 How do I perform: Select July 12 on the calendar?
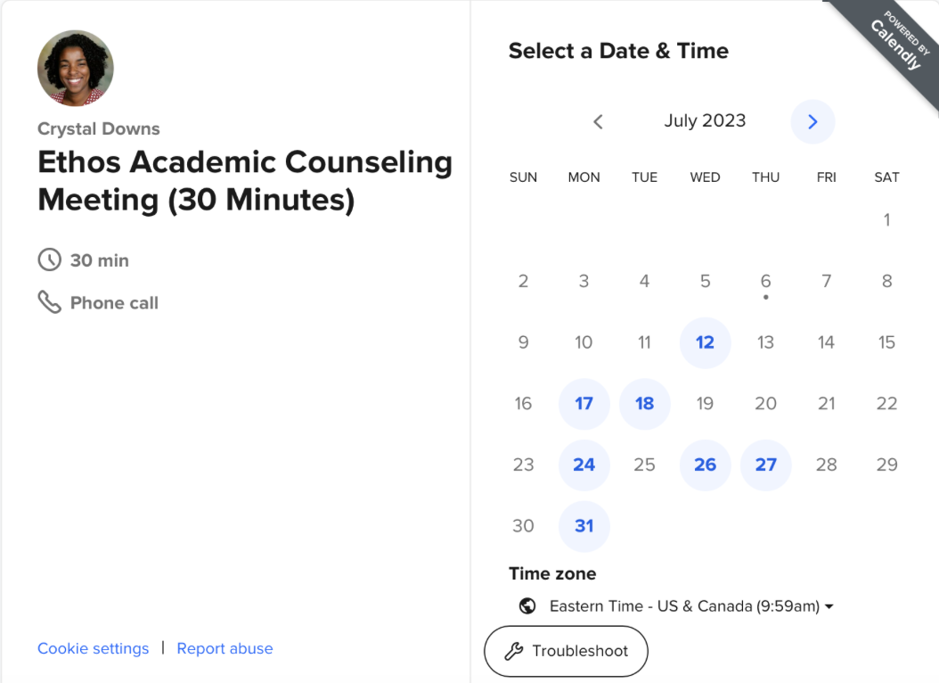(705, 342)
